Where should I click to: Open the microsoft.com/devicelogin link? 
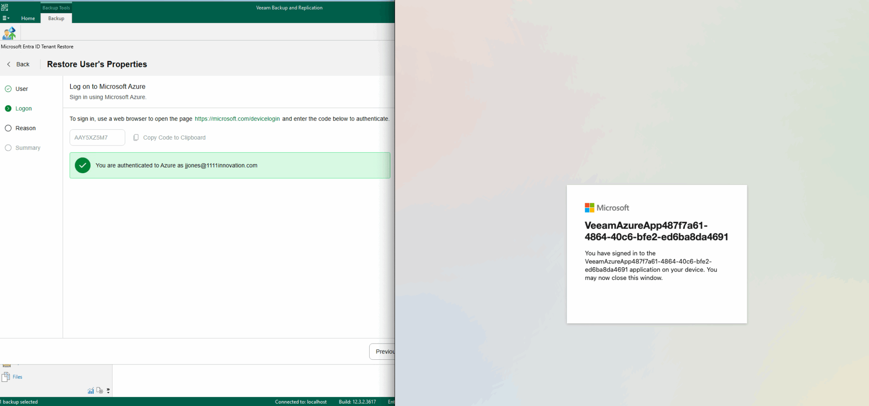click(x=237, y=119)
